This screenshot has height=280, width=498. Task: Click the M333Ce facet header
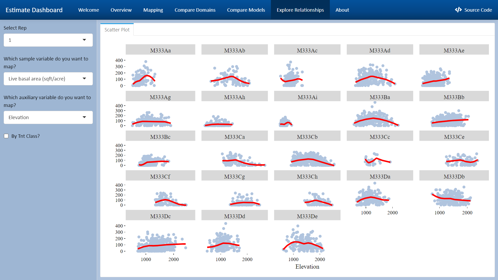(x=454, y=136)
